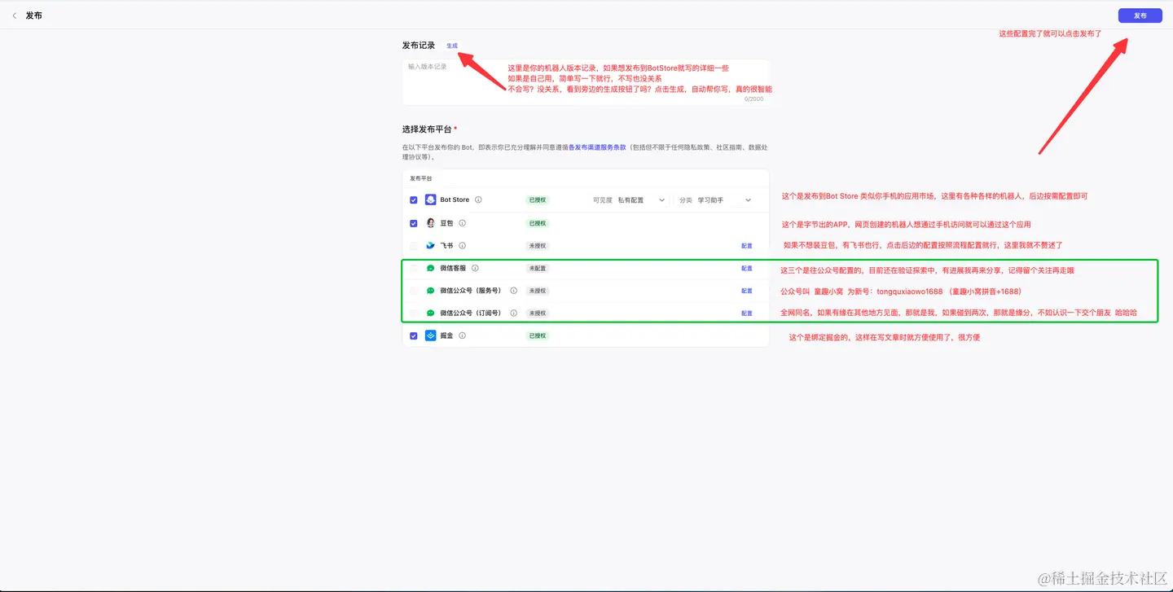Open the info icon next to 微信客服
Viewport: 1173px width, 592px height.
pyautogui.click(x=475, y=268)
